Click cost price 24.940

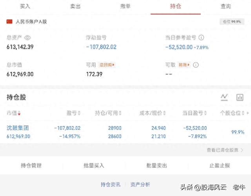(x=158, y=128)
